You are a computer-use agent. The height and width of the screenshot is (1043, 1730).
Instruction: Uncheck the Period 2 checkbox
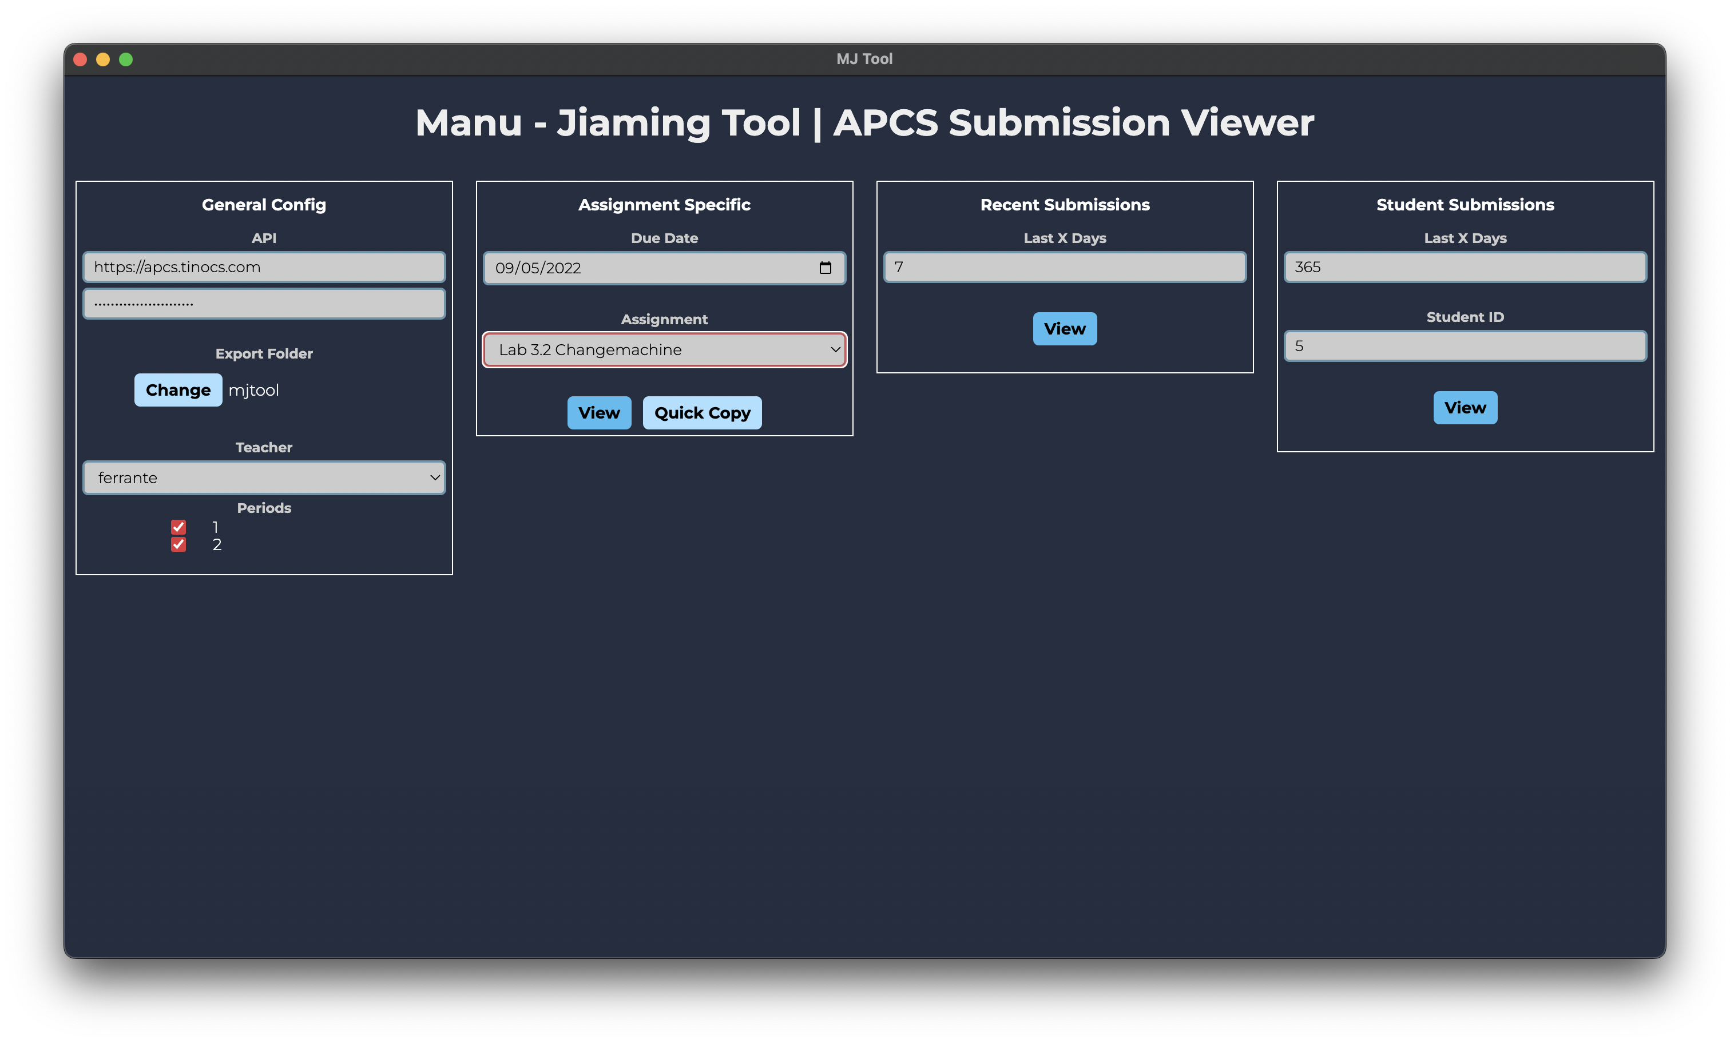click(x=178, y=545)
